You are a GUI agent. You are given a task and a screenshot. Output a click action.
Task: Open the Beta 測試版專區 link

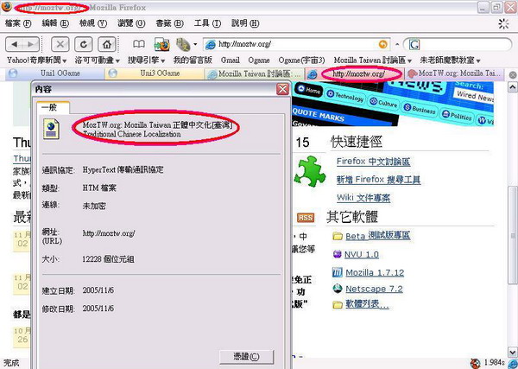[x=378, y=236]
